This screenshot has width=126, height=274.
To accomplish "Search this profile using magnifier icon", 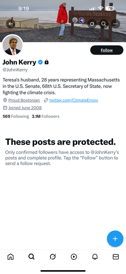I will 104,24.
